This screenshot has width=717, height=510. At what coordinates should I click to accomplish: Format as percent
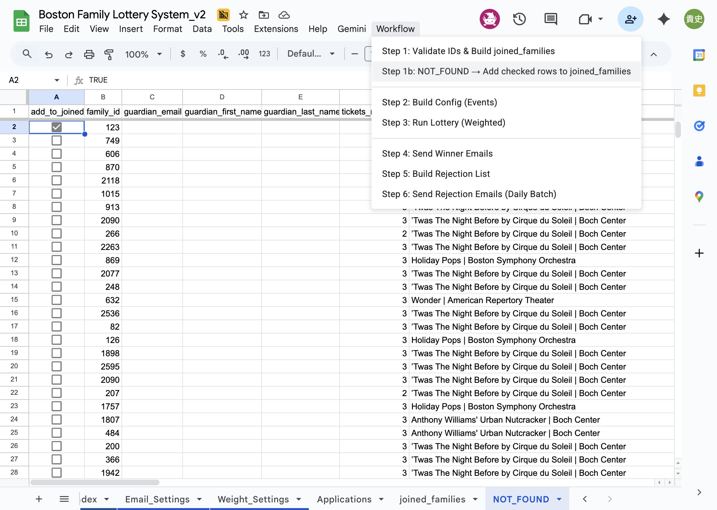click(x=203, y=54)
